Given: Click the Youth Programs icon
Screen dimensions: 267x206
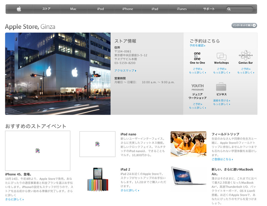Looking at the screenshot, I should click(197, 87).
